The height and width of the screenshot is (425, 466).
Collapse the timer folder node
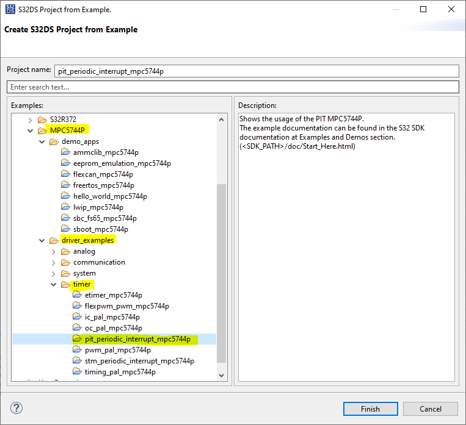[x=54, y=284]
